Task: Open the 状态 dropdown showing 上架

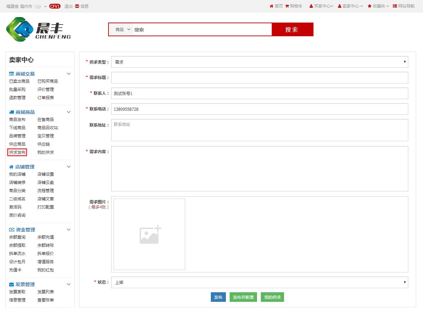Action: point(259,282)
